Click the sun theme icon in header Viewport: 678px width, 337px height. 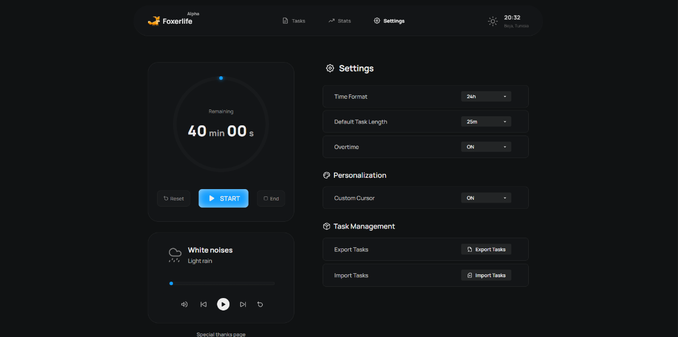coord(493,21)
